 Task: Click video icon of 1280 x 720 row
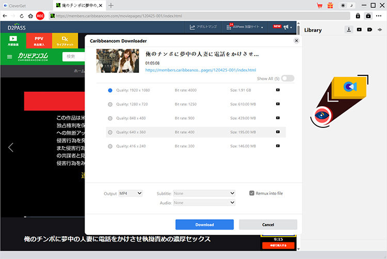pyautogui.click(x=278, y=104)
